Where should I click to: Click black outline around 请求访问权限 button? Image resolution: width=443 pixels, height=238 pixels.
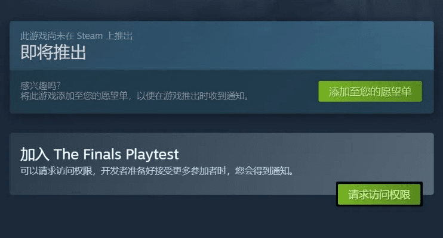(379, 183)
